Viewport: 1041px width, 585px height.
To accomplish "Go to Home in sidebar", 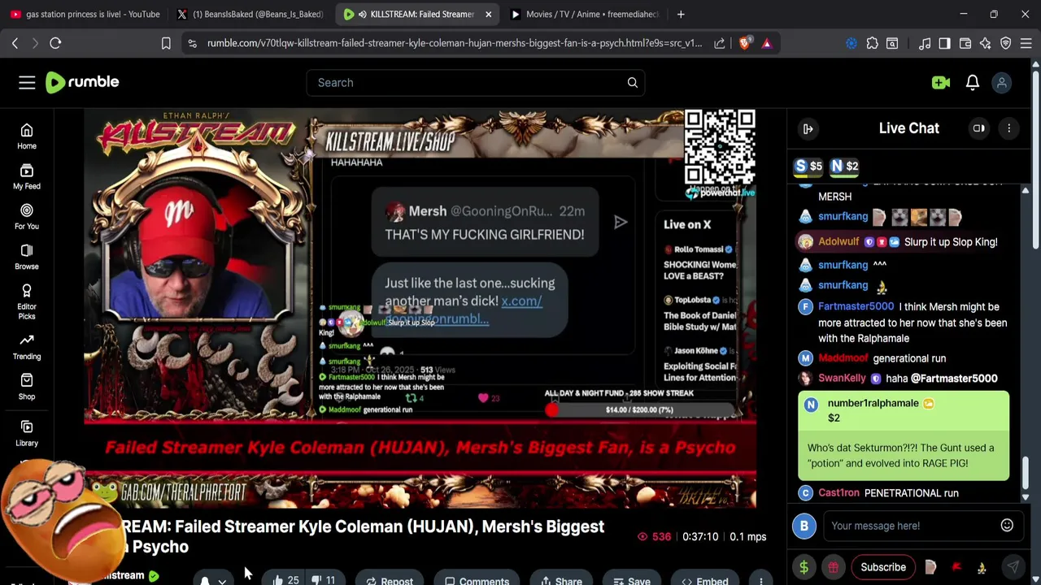I will (x=27, y=136).
